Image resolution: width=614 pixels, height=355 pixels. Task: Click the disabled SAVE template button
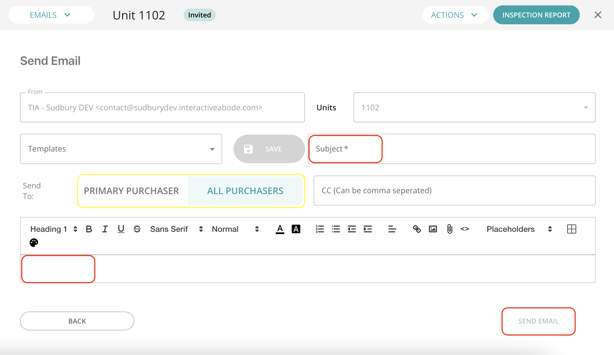269,149
